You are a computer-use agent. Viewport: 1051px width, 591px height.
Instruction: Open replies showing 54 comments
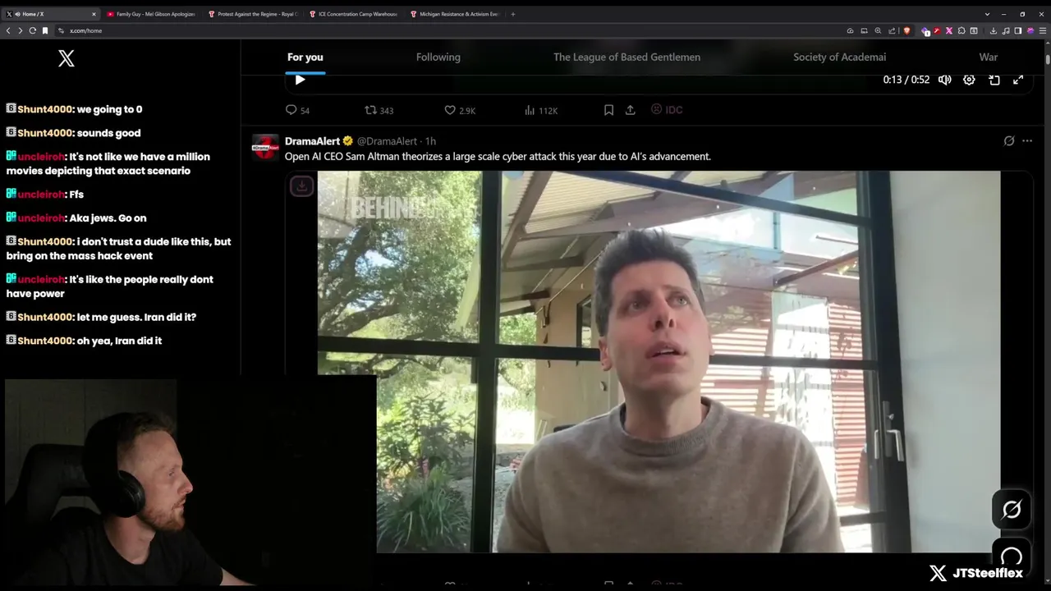coord(297,110)
